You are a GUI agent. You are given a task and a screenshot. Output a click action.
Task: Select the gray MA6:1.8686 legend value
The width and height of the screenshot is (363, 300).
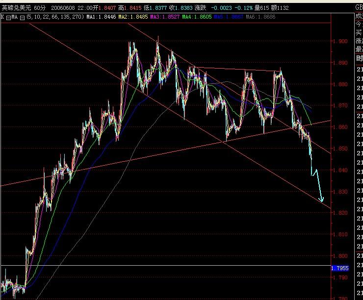coord(260,17)
